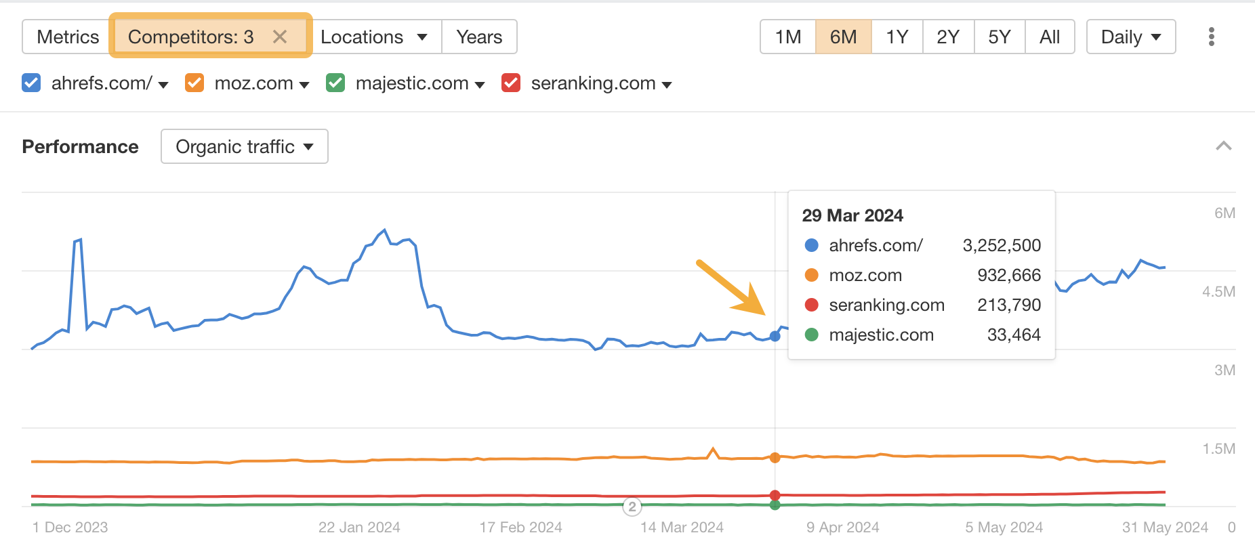Expand the Daily granularity dropdown
The height and width of the screenshot is (554, 1255).
1130,37
